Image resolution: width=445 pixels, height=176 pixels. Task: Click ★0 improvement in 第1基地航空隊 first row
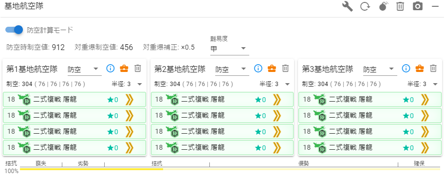pyautogui.click(x=112, y=100)
